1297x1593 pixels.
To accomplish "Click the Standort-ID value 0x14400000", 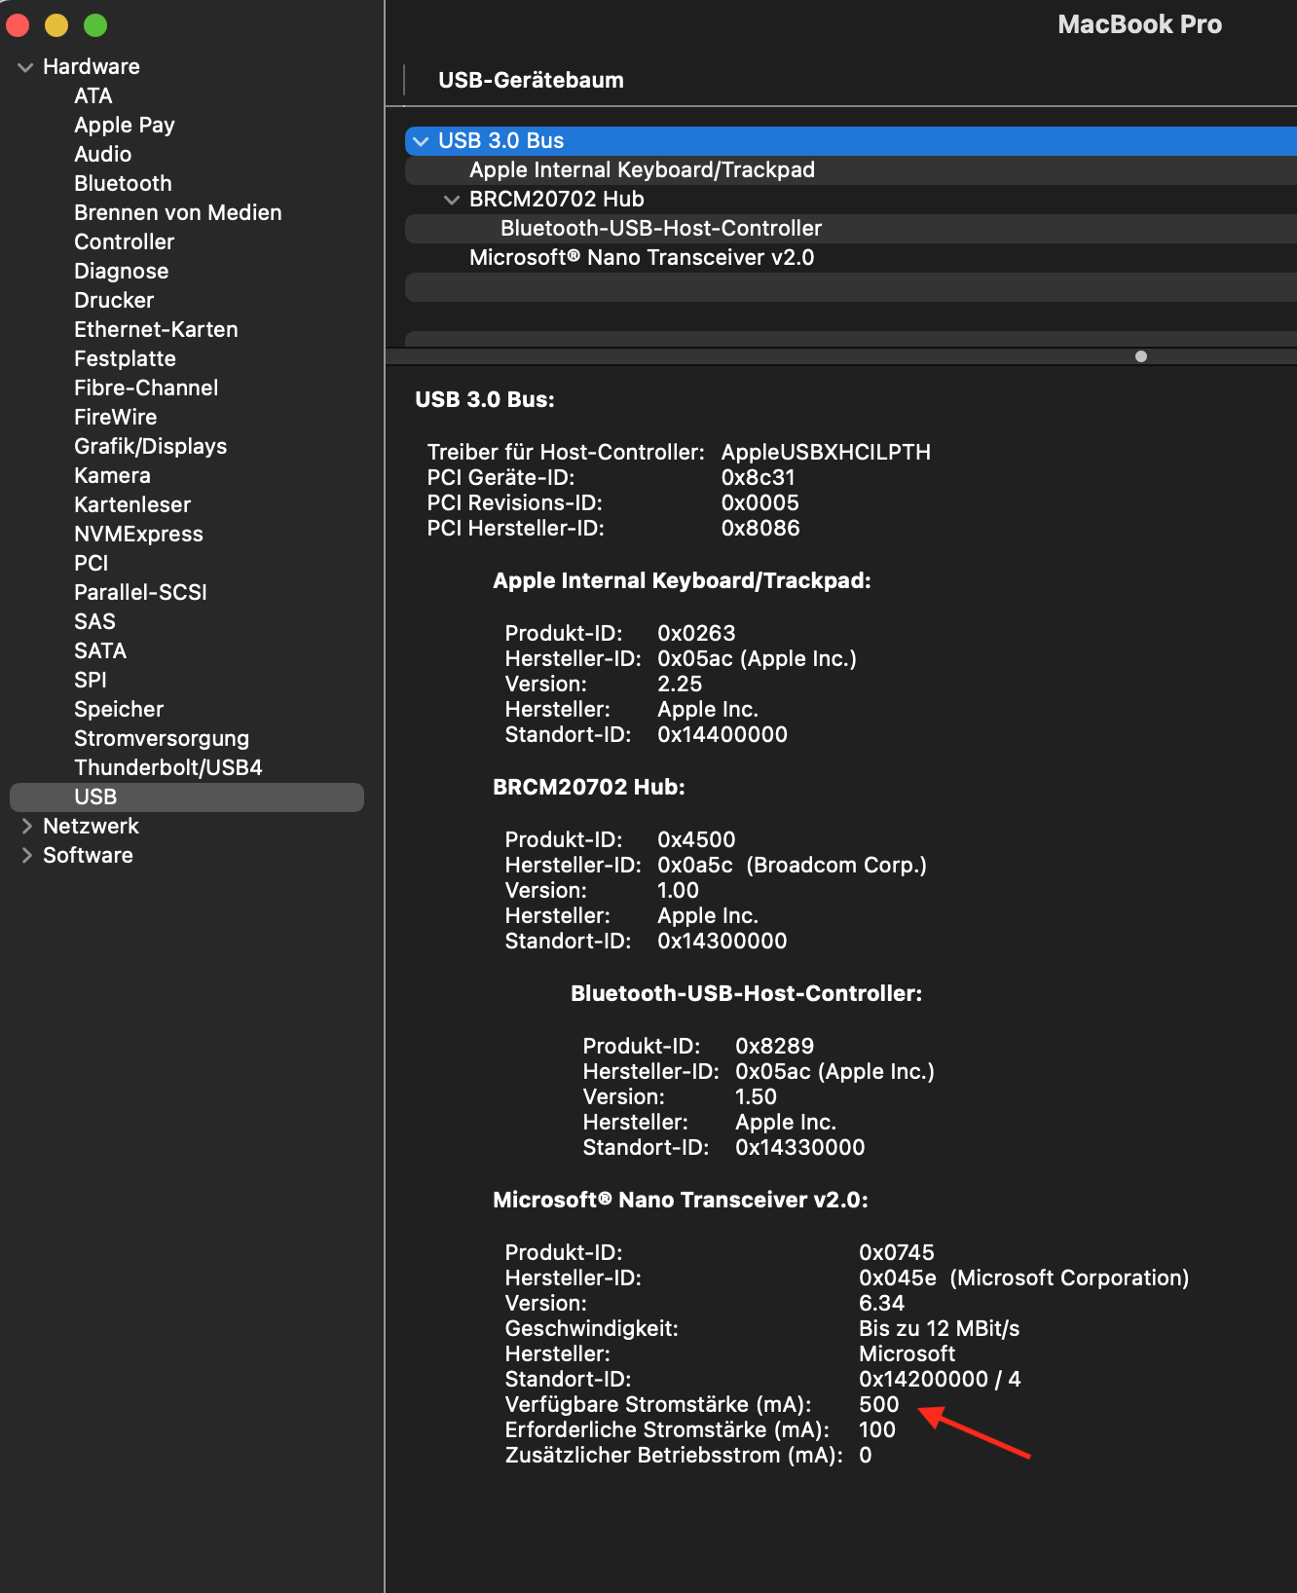I will coord(723,735).
